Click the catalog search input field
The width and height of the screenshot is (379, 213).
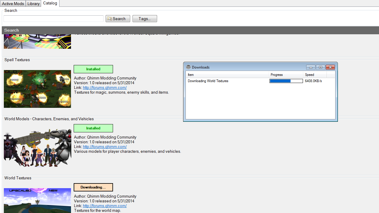tap(54, 19)
